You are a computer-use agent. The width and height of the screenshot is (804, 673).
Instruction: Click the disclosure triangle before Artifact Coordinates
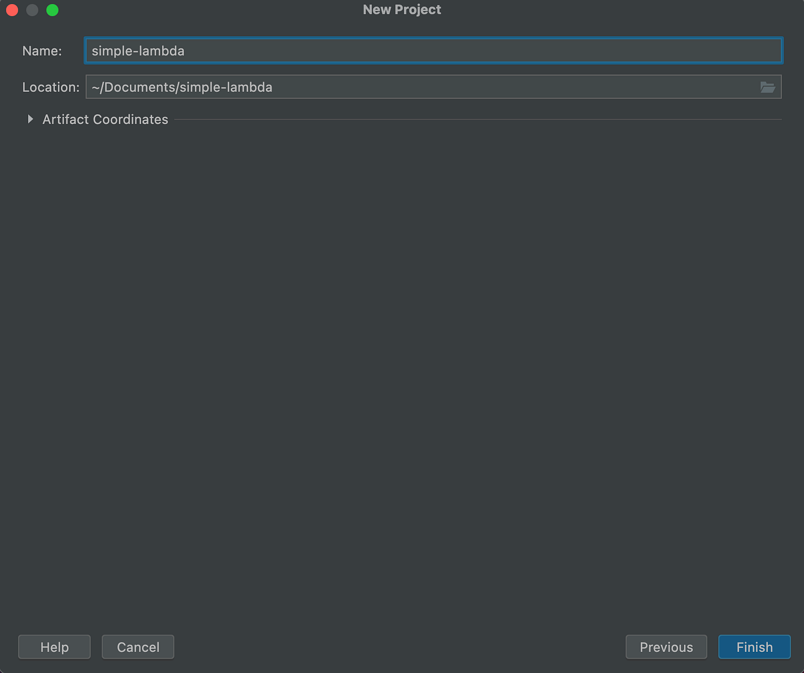coord(30,119)
